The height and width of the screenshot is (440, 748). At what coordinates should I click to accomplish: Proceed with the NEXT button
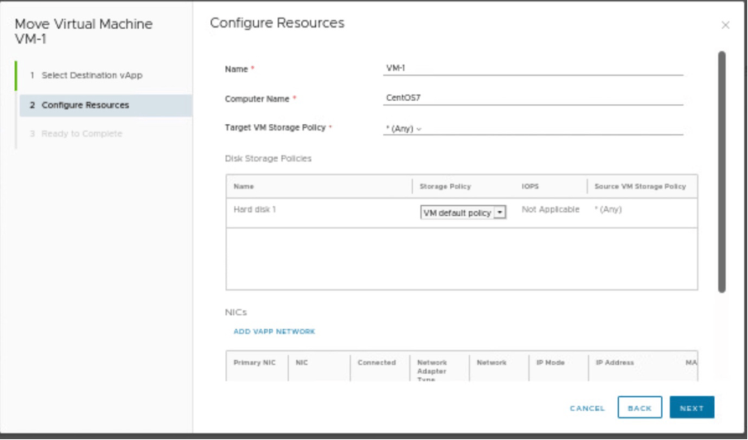(x=691, y=408)
